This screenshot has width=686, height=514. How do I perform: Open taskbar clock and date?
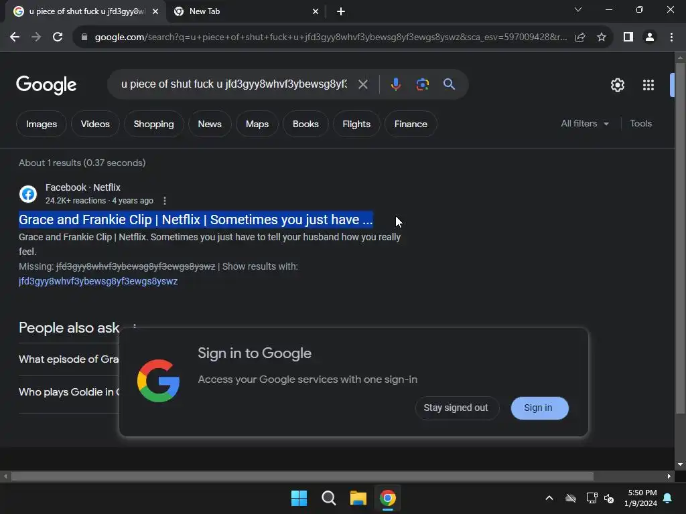click(x=640, y=498)
